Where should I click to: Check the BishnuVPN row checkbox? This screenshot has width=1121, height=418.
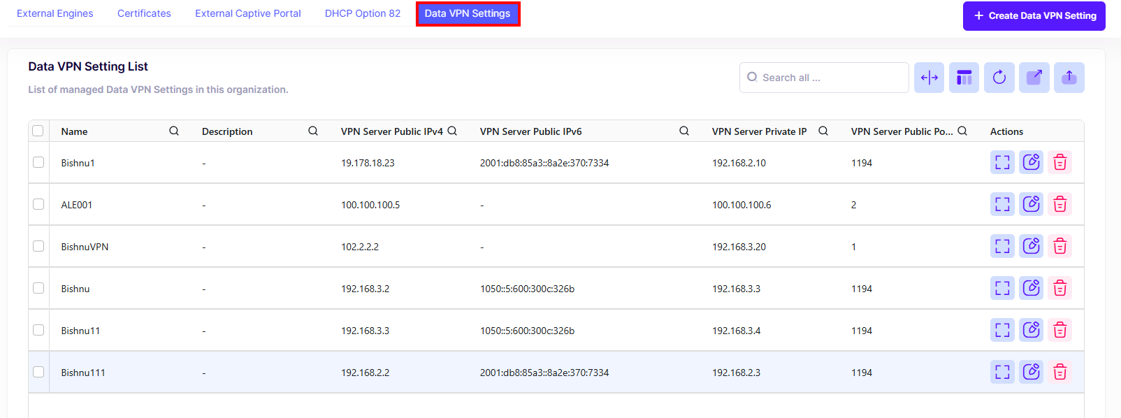(x=38, y=246)
